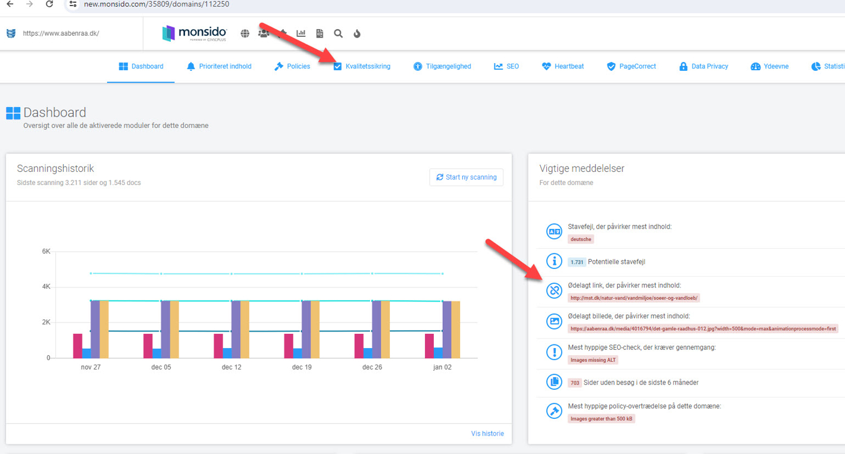Open the Kvalitetssikring tab
This screenshot has width=845, height=454.
(x=362, y=67)
